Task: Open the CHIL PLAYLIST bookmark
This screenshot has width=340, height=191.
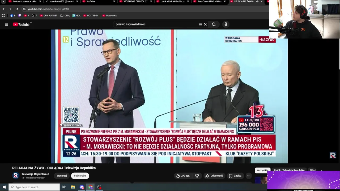Action: tap(49, 16)
